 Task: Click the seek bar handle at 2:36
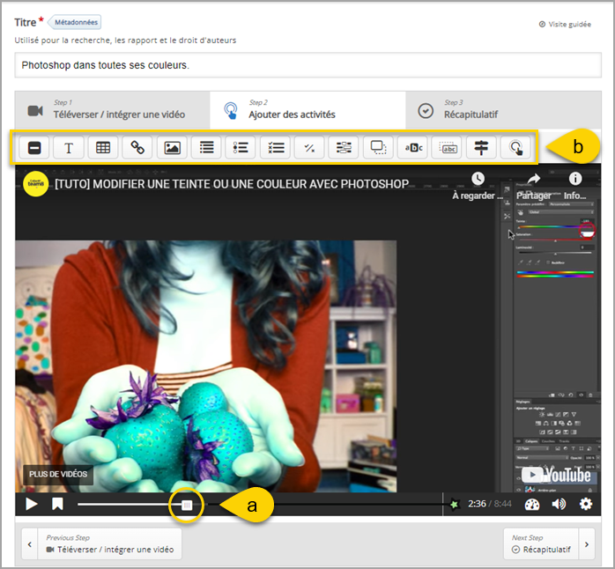click(x=187, y=506)
